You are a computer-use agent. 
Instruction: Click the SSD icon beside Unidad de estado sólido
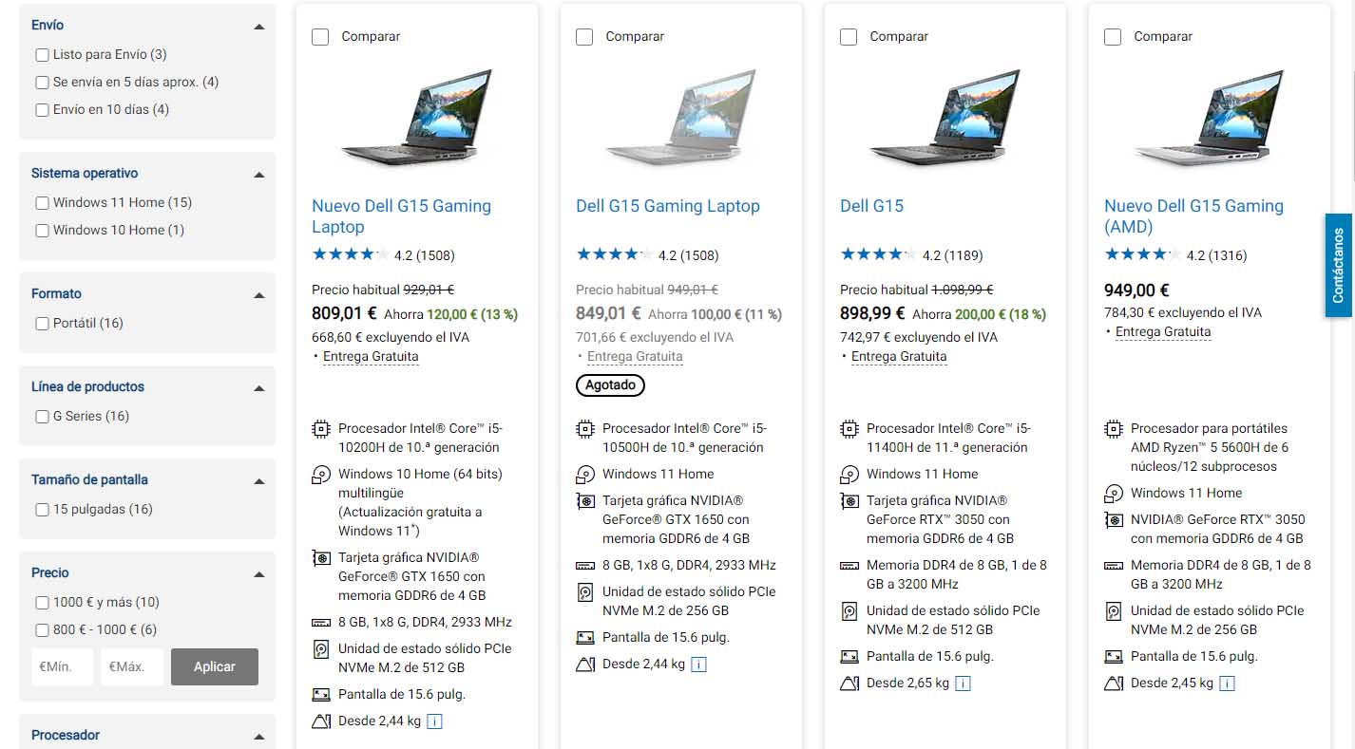[x=320, y=649]
